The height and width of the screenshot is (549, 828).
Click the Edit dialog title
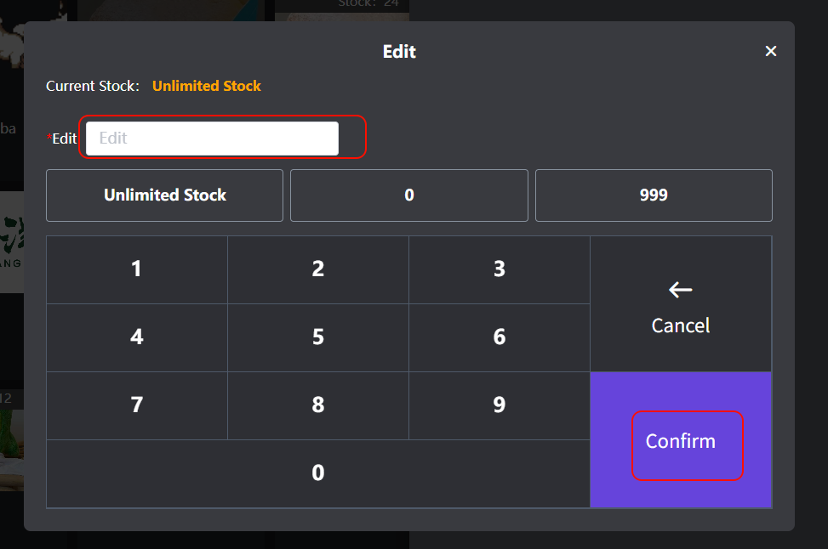click(399, 52)
